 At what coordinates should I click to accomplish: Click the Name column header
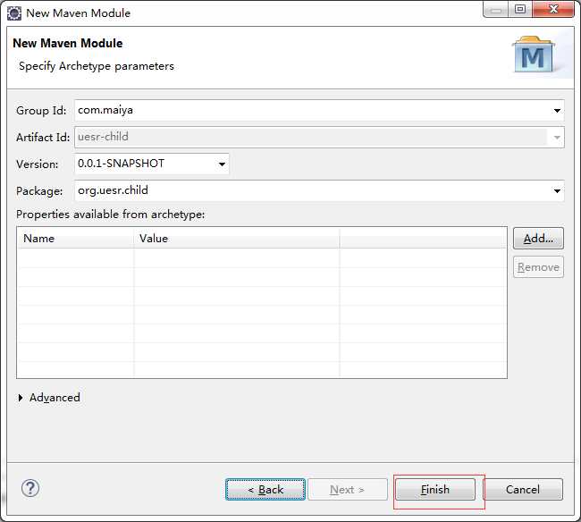click(x=76, y=239)
